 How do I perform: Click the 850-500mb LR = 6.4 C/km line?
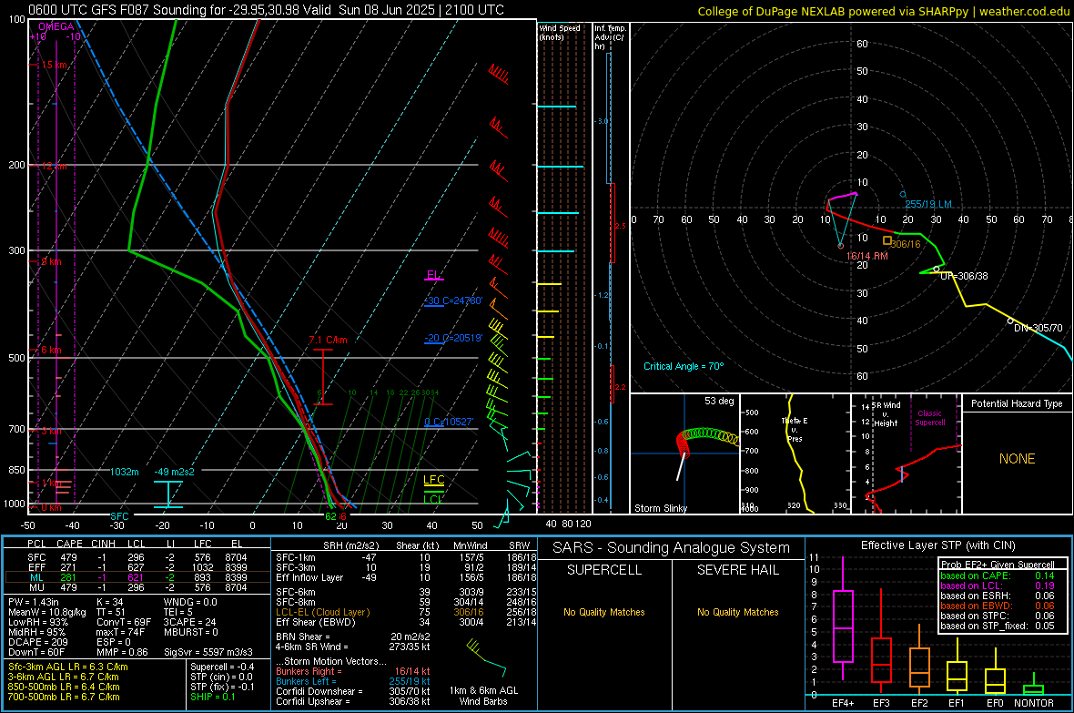tap(64, 687)
